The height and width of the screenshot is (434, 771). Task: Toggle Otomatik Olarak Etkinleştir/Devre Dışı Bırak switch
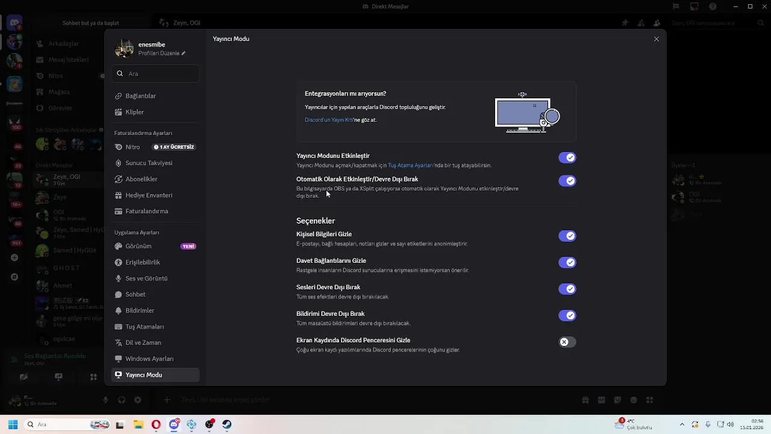pyautogui.click(x=567, y=181)
